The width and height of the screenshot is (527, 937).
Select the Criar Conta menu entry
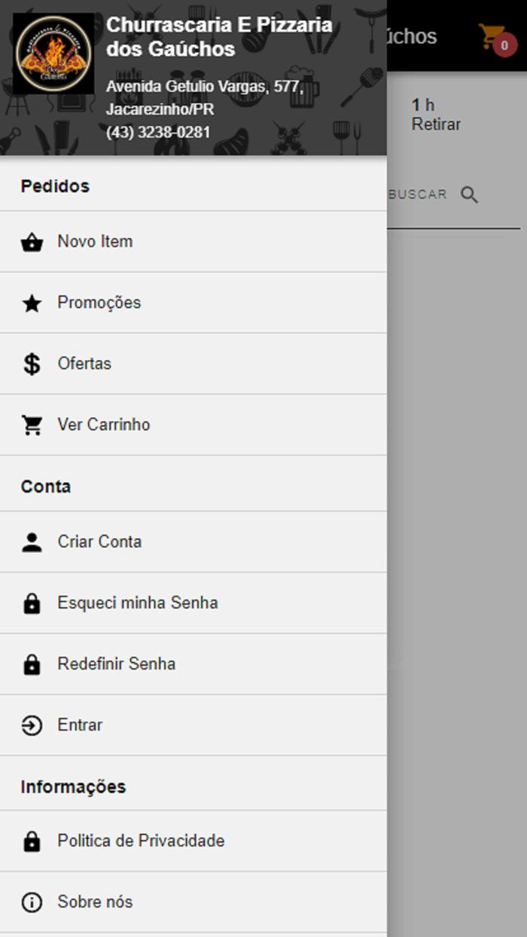coord(99,542)
